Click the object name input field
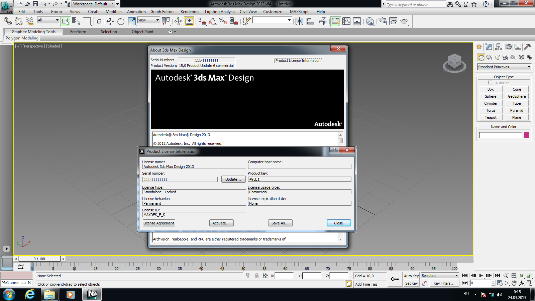Image resolution: width=535 pixels, height=301 pixels. coord(501,135)
